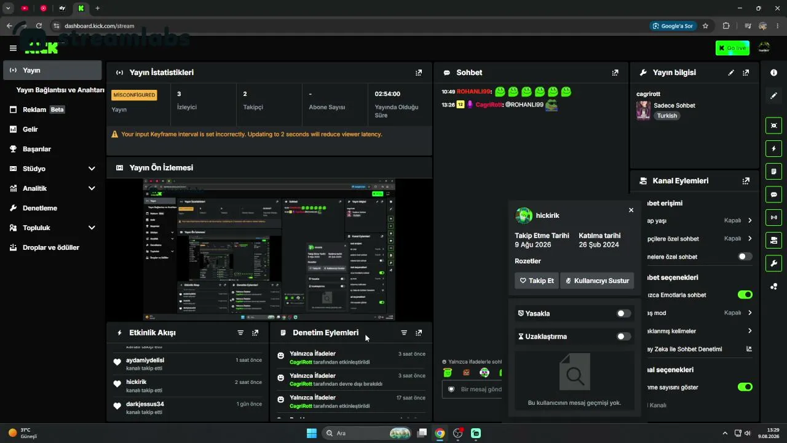Pop out the Yayın bilgisi panel
The image size is (787, 443).
pos(746,73)
